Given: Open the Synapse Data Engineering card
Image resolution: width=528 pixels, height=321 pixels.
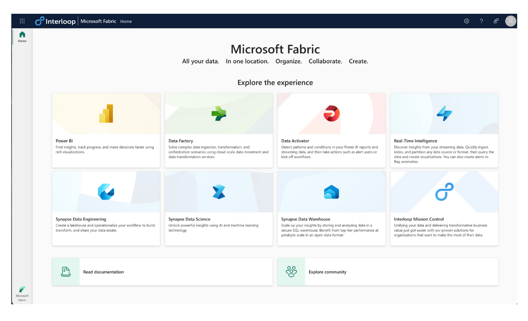Looking at the screenshot, I should point(106,208).
